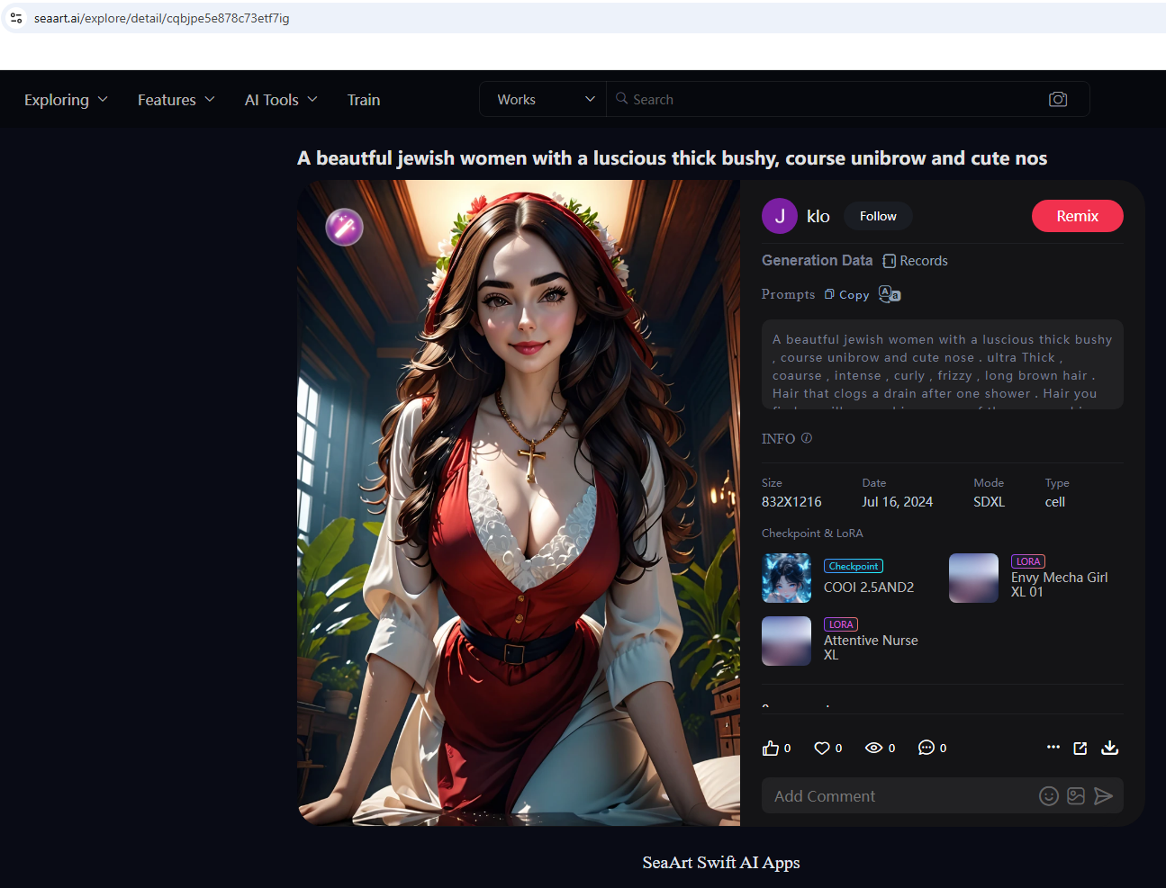Open COOl 2.5AND2 checkpoint

869,587
